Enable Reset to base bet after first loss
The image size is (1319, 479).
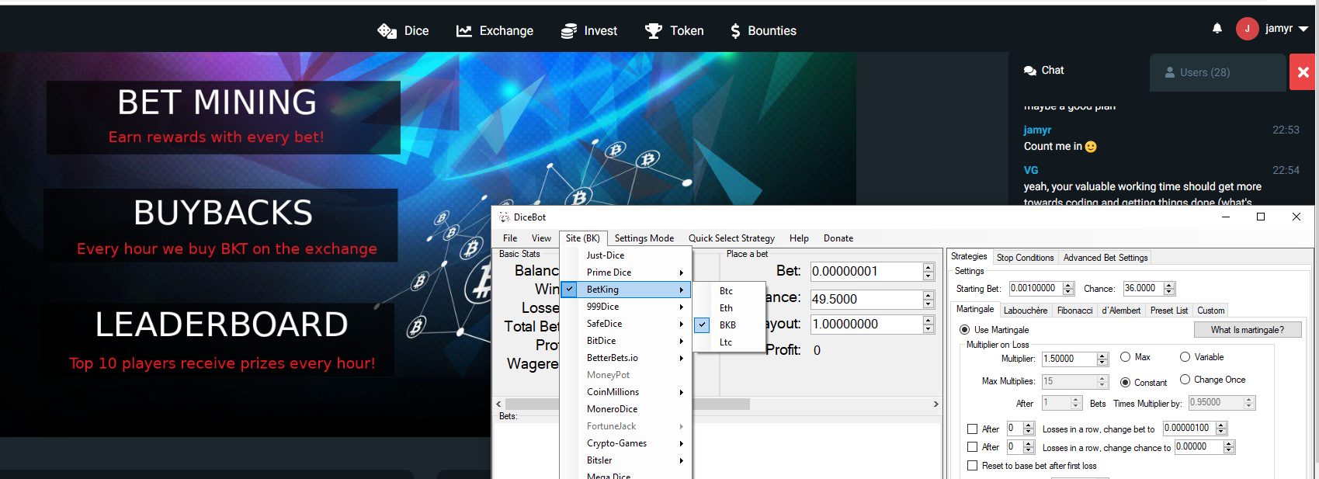[972, 466]
